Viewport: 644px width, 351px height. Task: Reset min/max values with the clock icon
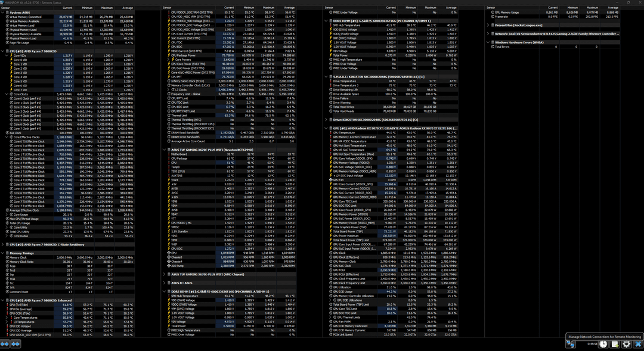click(x=603, y=344)
